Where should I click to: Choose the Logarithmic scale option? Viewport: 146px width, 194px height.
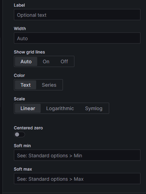[60, 108]
